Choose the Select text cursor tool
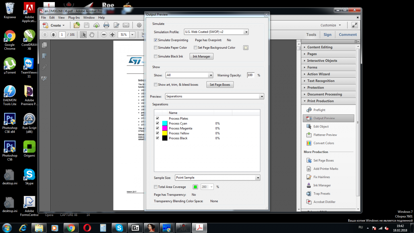Screen dimensions: 414x233 click(83, 35)
